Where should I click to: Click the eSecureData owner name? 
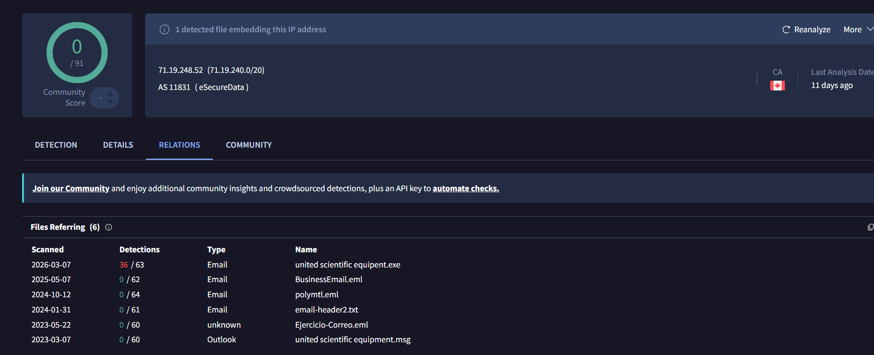click(221, 87)
